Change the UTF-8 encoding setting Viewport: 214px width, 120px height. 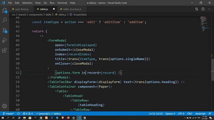point(181,114)
